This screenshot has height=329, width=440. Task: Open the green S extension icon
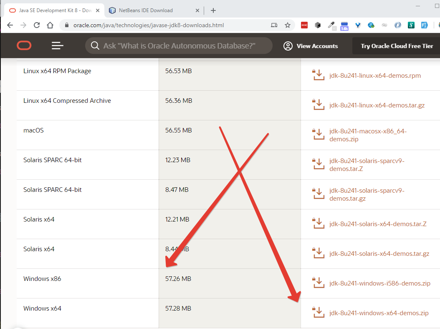[411, 25]
